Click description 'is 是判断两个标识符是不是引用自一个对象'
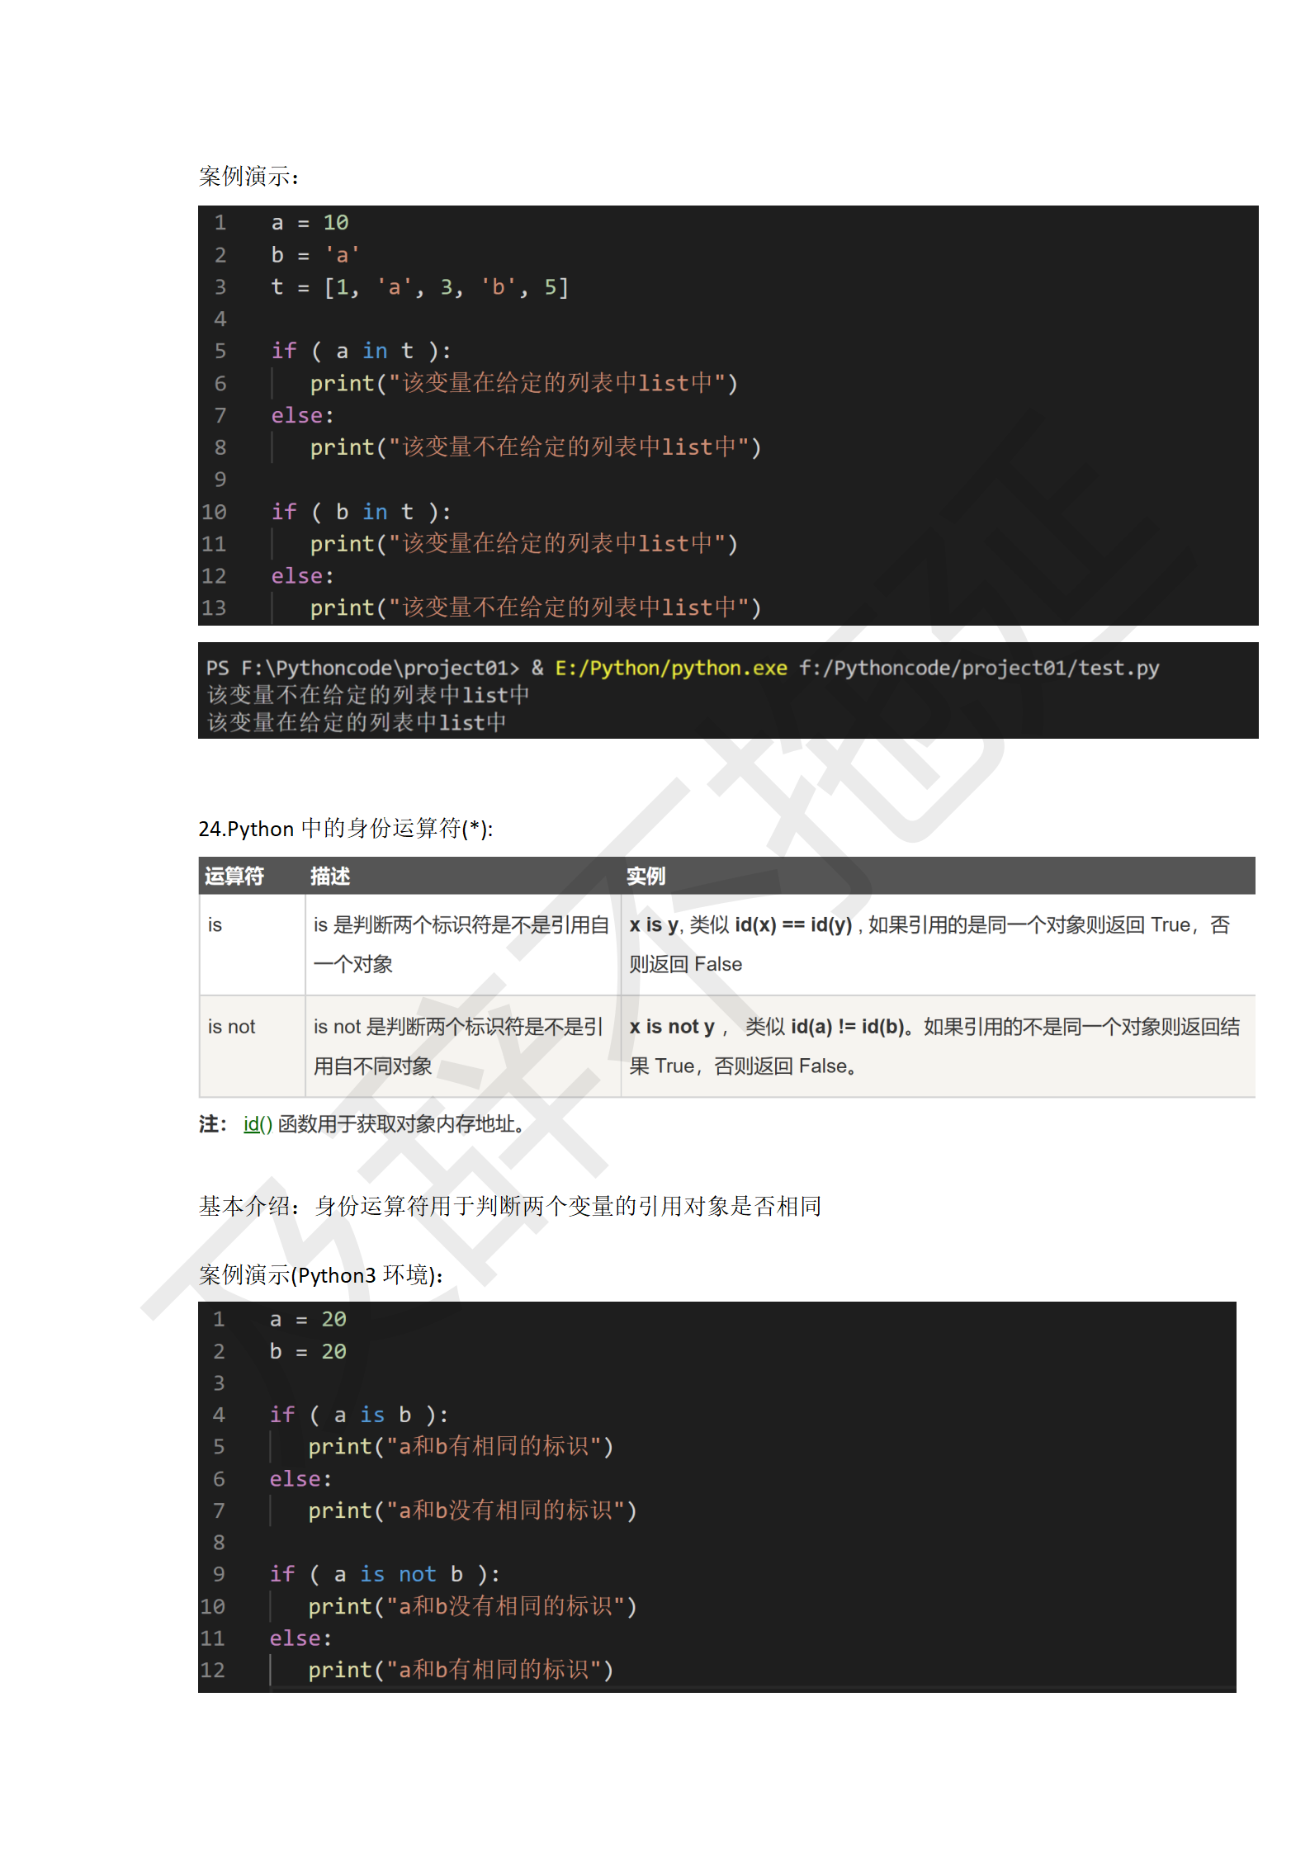1310x1853 pixels. click(x=461, y=944)
